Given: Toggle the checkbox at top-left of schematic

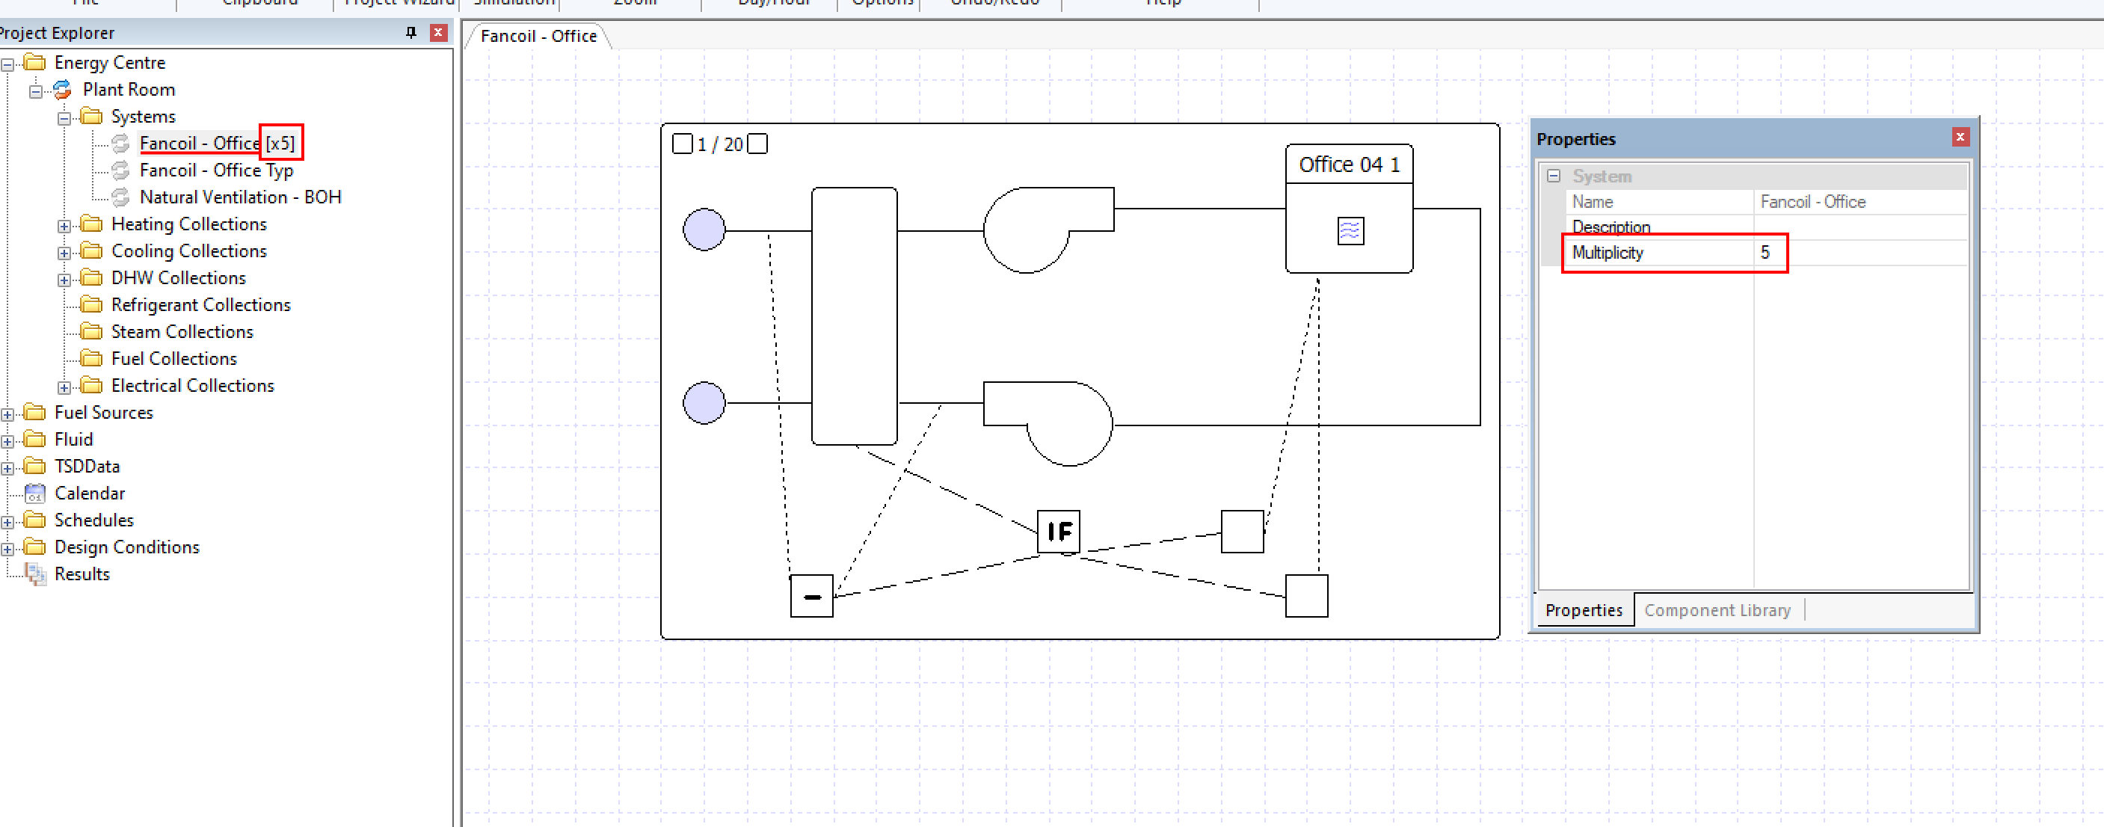Looking at the screenshot, I should pyautogui.click(x=683, y=142).
